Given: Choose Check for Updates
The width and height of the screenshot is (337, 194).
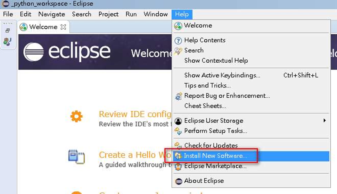Looking at the screenshot, I should click(x=251, y=146).
